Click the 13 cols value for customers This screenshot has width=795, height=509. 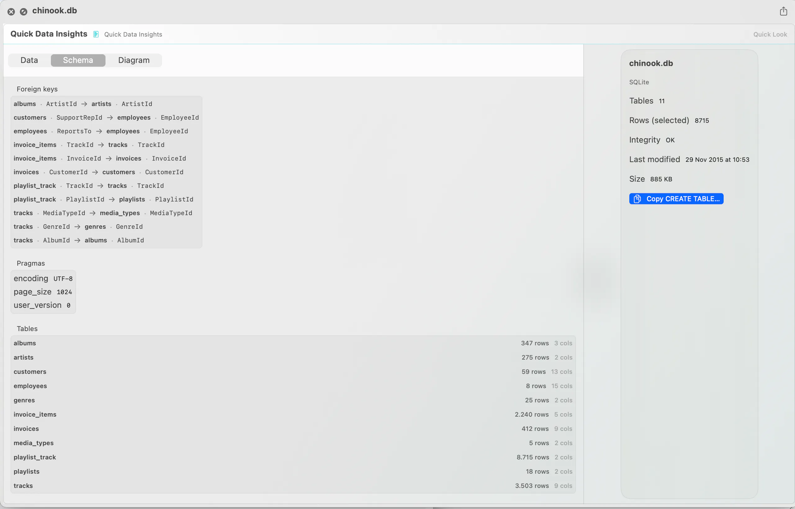[561, 371]
